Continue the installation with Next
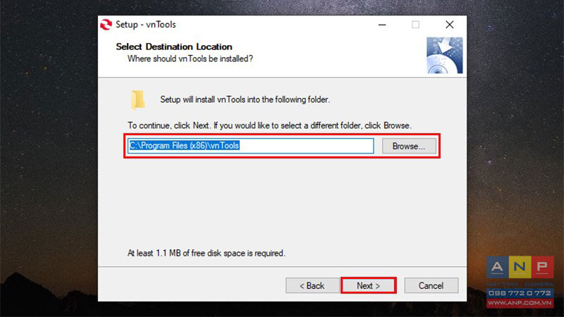 click(368, 286)
